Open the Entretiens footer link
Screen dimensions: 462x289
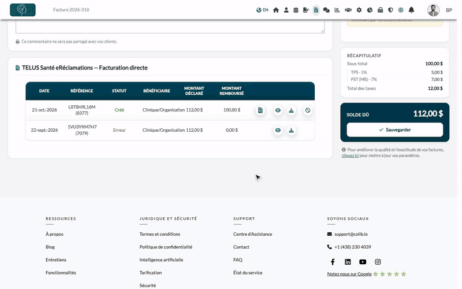(x=56, y=260)
